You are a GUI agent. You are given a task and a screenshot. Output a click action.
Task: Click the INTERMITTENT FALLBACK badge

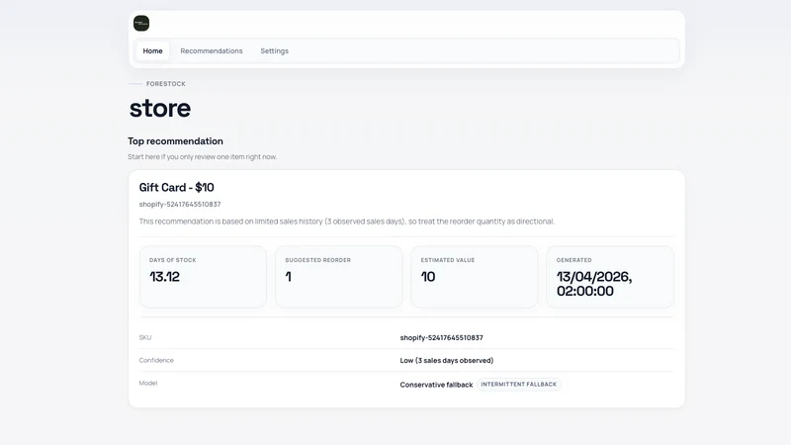[x=518, y=385]
